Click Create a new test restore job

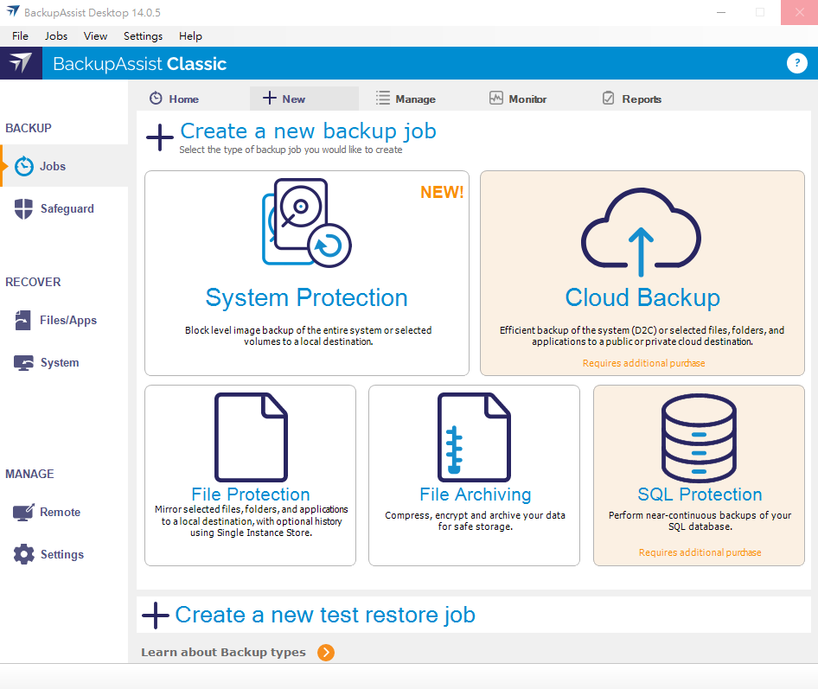tap(325, 615)
